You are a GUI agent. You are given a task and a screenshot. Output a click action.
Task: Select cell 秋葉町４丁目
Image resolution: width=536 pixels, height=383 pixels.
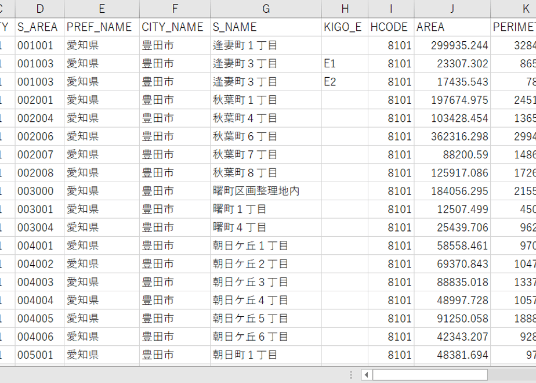tap(266, 118)
